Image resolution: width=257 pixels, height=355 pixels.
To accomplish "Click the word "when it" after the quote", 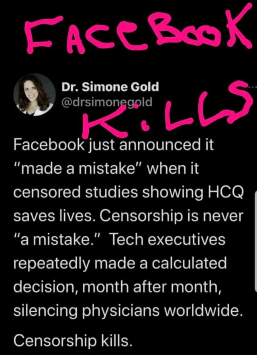I will coord(173,168).
